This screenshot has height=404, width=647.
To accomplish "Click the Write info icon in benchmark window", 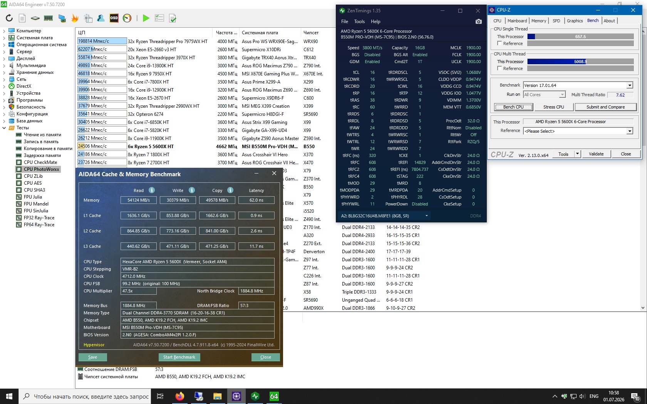I will (x=192, y=190).
